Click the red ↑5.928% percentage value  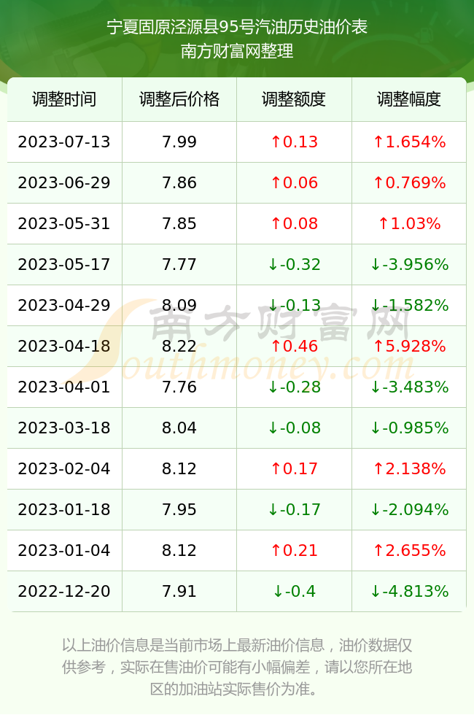tap(409, 346)
